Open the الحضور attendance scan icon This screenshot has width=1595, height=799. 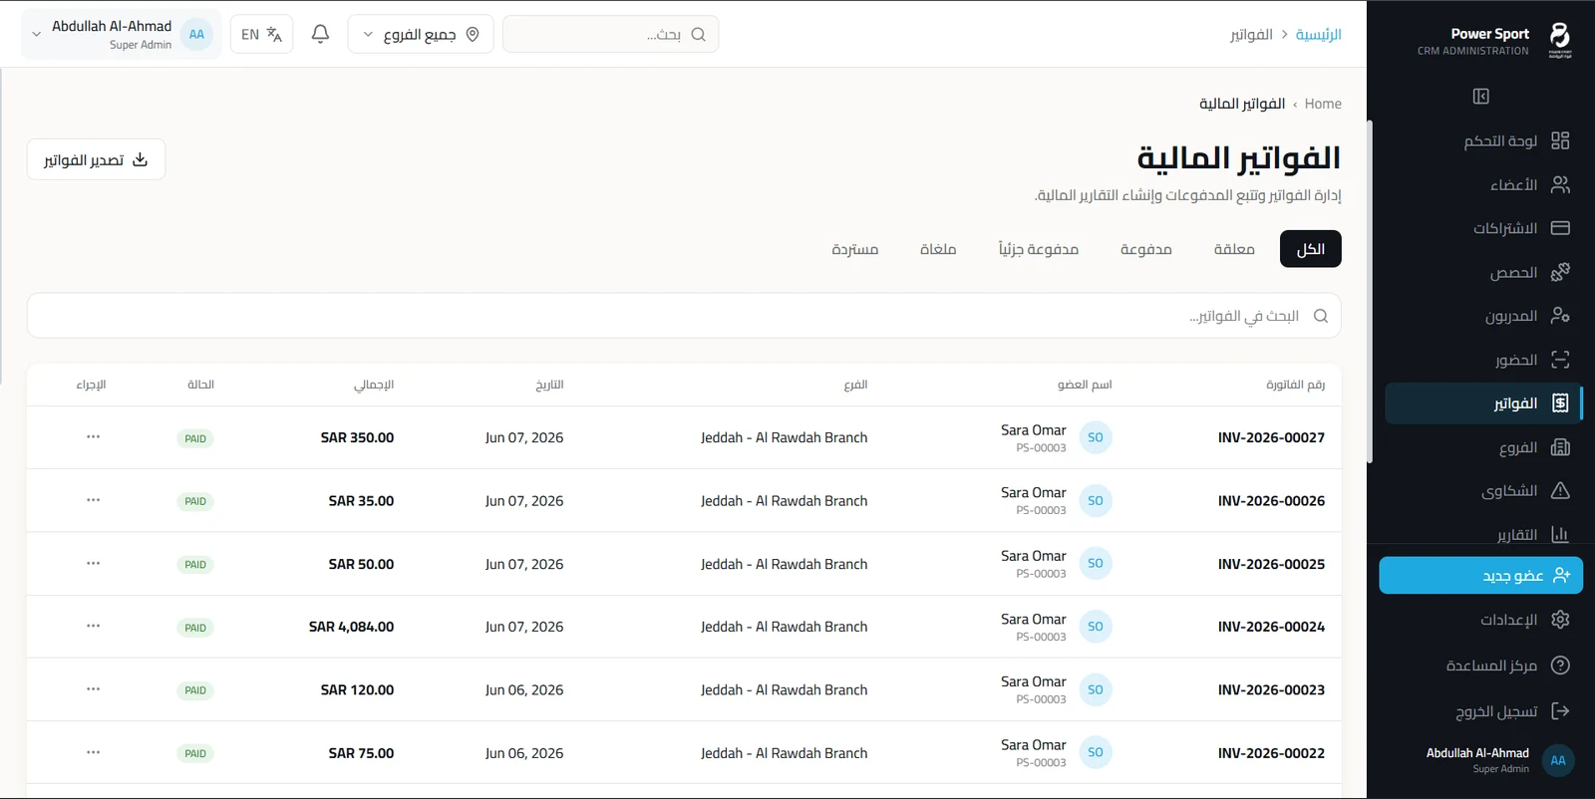click(1560, 360)
